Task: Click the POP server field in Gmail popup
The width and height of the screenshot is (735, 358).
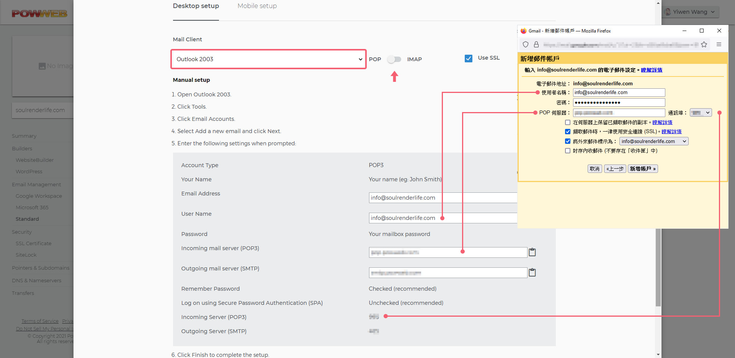Action: (x=619, y=113)
